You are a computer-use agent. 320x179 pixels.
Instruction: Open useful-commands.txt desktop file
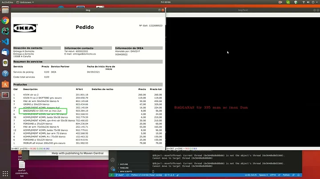(x=22, y=169)
